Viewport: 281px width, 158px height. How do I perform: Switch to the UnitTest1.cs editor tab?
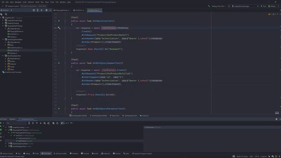(79, 10)
